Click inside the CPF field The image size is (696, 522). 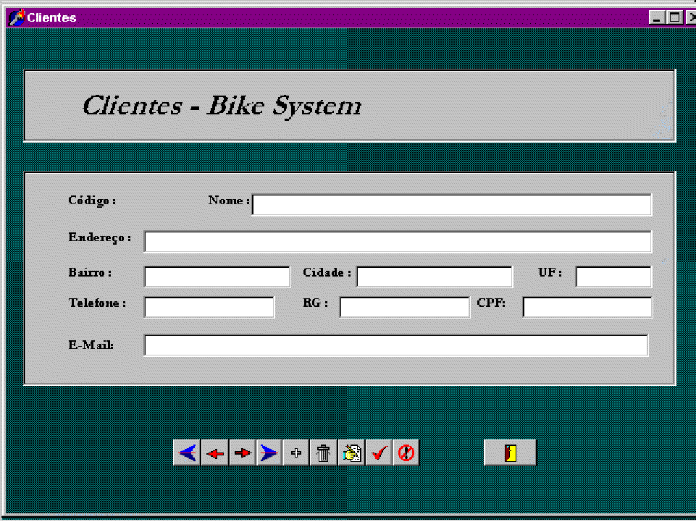click(587, 307)
